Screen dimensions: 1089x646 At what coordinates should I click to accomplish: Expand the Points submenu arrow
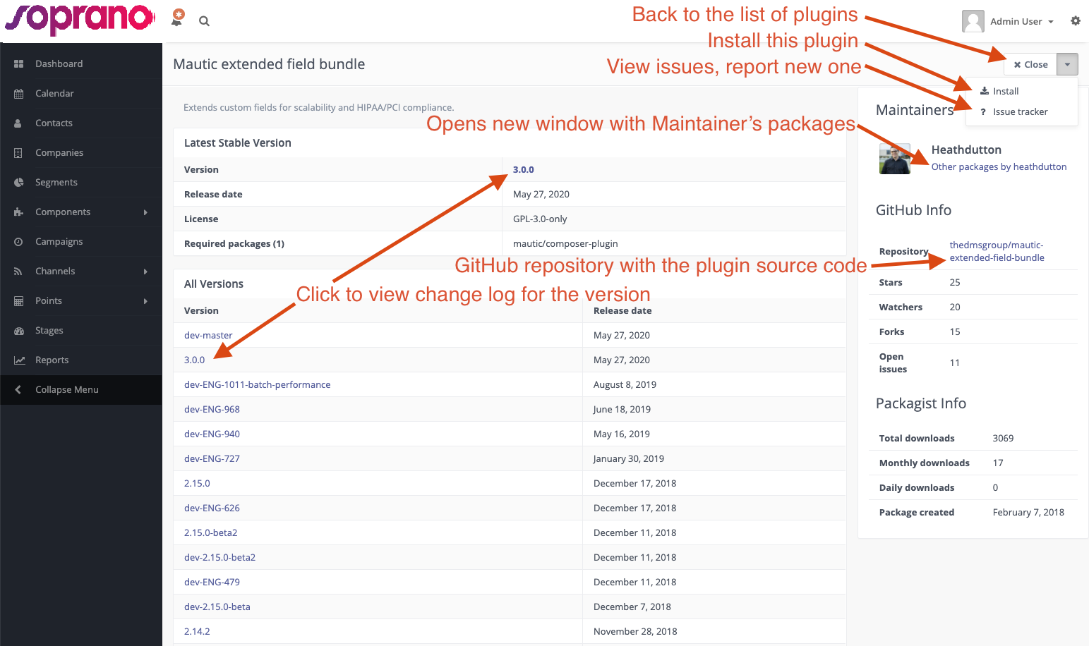(x=145, y=301)
